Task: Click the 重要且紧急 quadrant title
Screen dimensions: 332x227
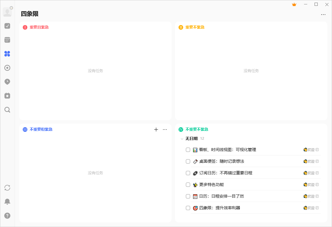Action: [39, 27]
